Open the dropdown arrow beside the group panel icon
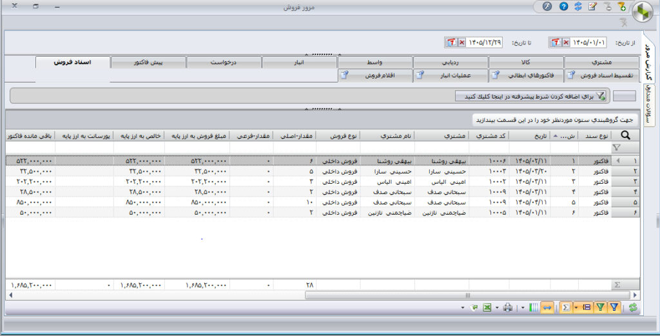The height and width of the screenshot is (336, 660). 576,308
